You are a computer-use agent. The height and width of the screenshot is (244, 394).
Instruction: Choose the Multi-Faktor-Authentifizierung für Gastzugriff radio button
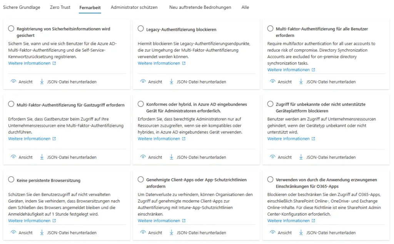click(11, 105)
